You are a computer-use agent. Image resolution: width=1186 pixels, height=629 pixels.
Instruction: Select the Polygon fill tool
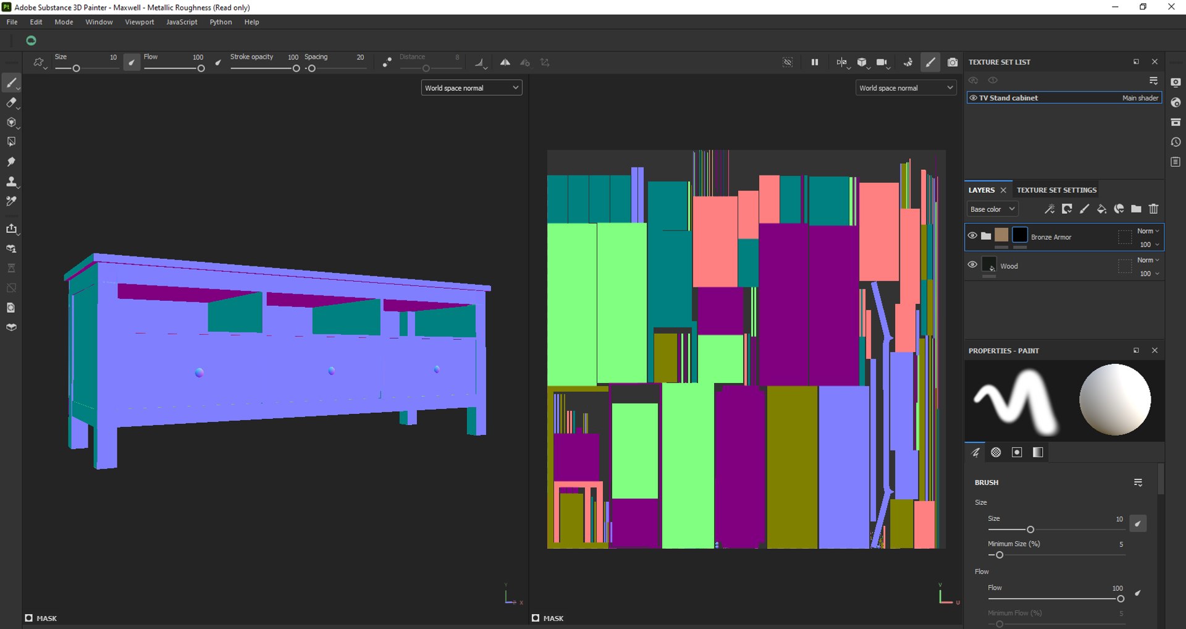point(11,142)
